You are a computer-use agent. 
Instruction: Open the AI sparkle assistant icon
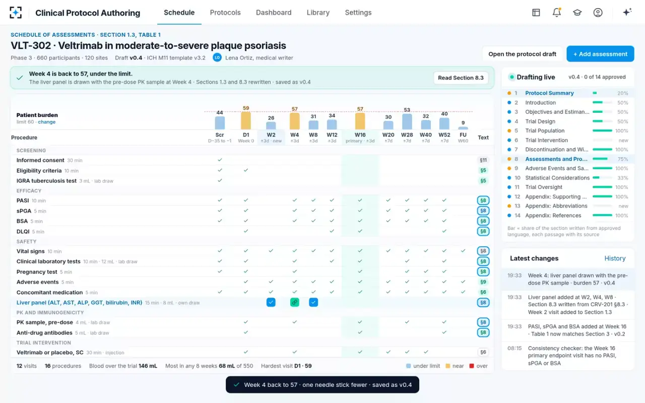pyautogui.click(x=627, y=13)
